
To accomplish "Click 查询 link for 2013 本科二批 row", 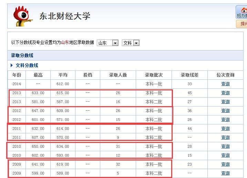I will (225, 102).
